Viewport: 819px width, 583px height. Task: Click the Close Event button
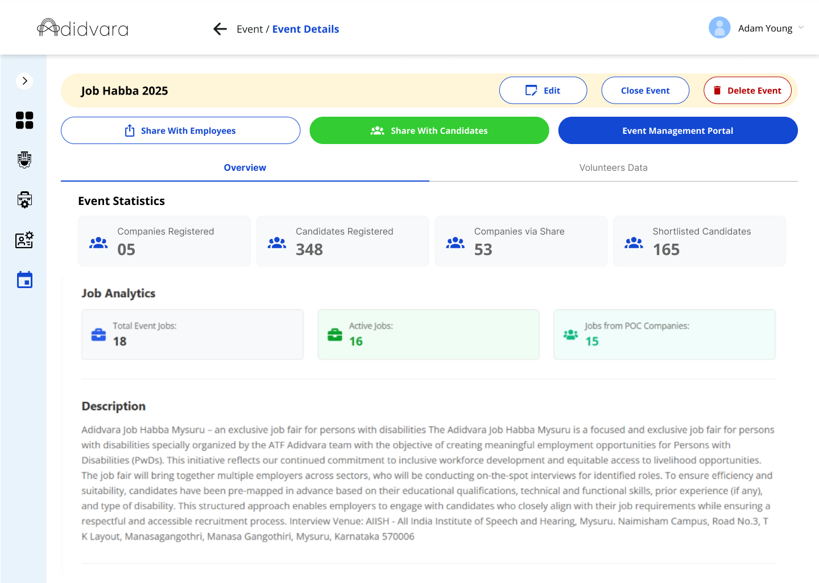pos(646,91)
